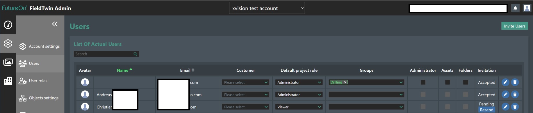Click the Invitation column header
Screen dimensions: 533x113
(486, 70)
